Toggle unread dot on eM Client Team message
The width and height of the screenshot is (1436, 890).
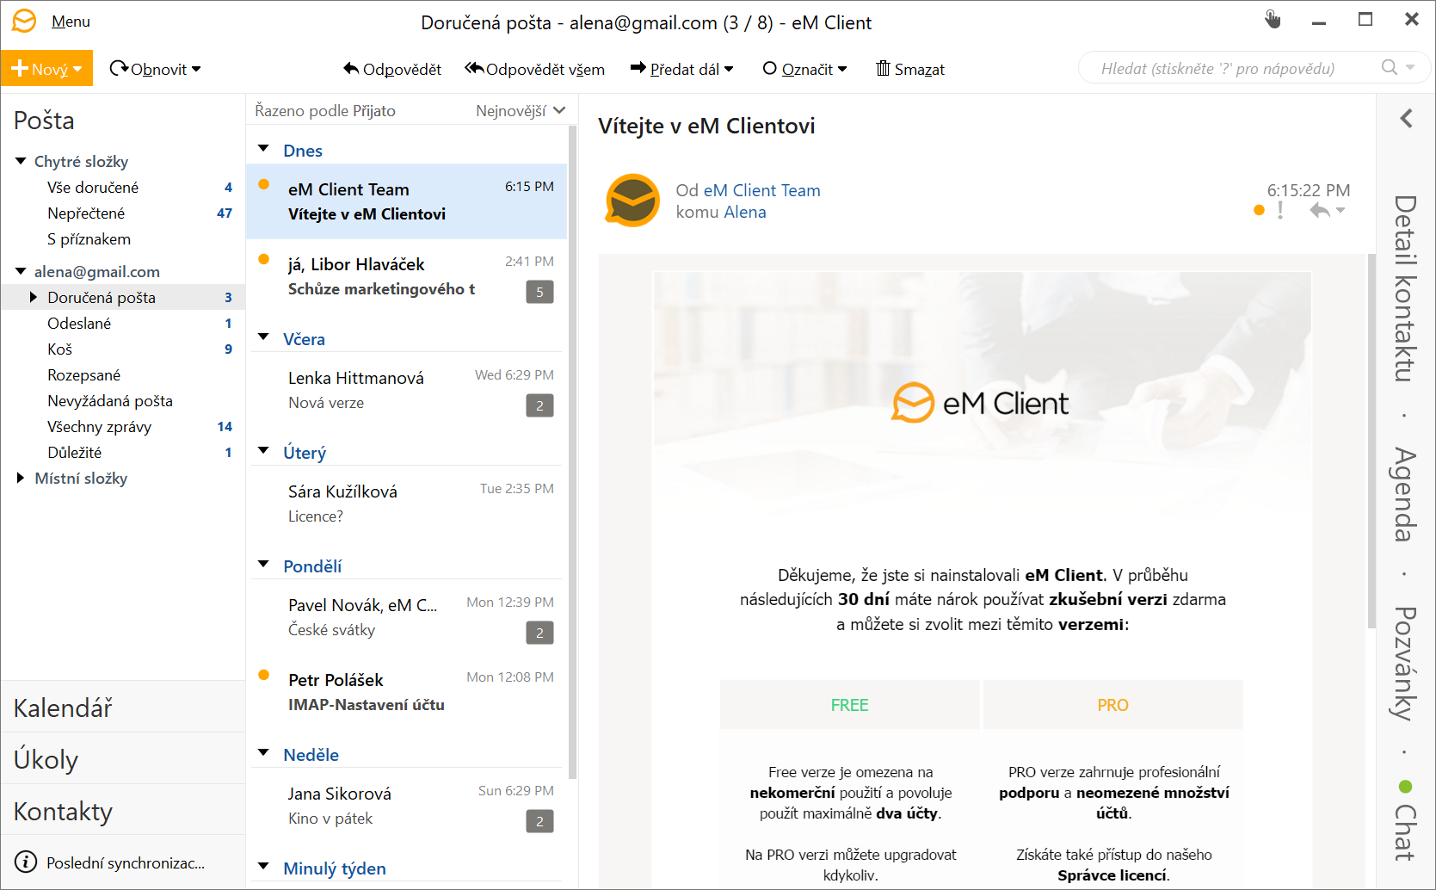pos(264,184)
